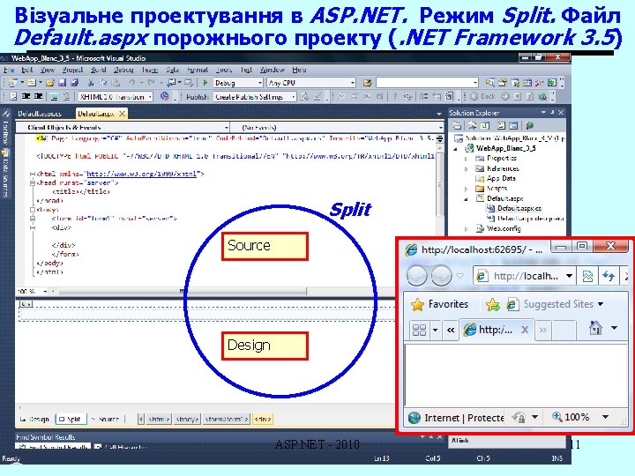Click the IE zoom level 100% button
This screenshot has width=635, height=476.
click(571, 417)
